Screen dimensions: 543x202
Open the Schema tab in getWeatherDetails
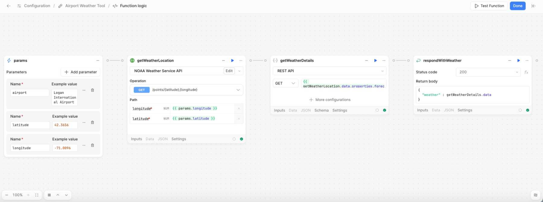[321, 110]
